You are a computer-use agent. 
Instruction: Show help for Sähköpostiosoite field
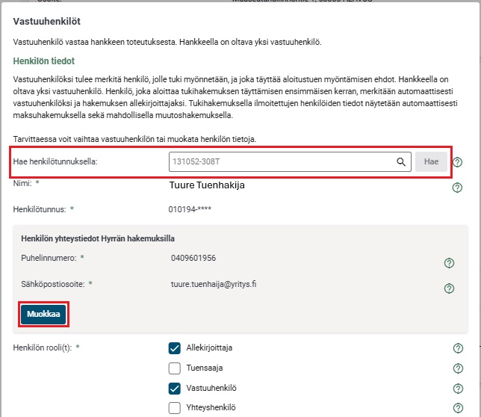(450, 288)
